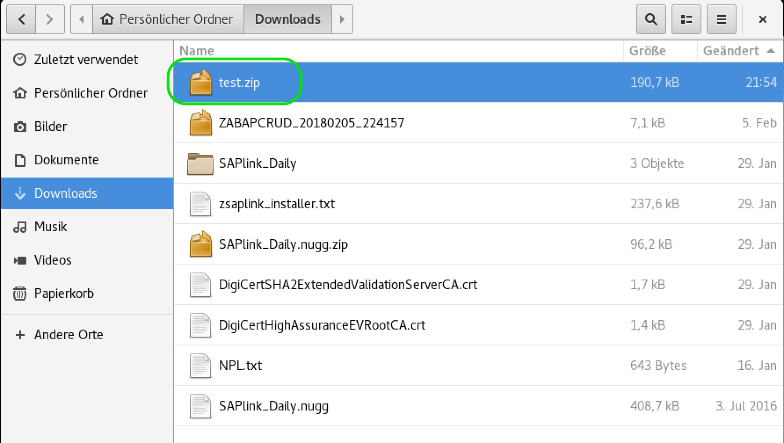
Task: Sort files by the Name column
Action: click(197, 51)
